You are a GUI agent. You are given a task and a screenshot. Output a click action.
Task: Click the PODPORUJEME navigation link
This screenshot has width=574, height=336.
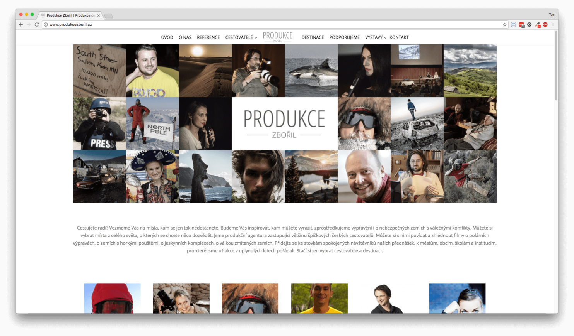click(x=344, y=37)
